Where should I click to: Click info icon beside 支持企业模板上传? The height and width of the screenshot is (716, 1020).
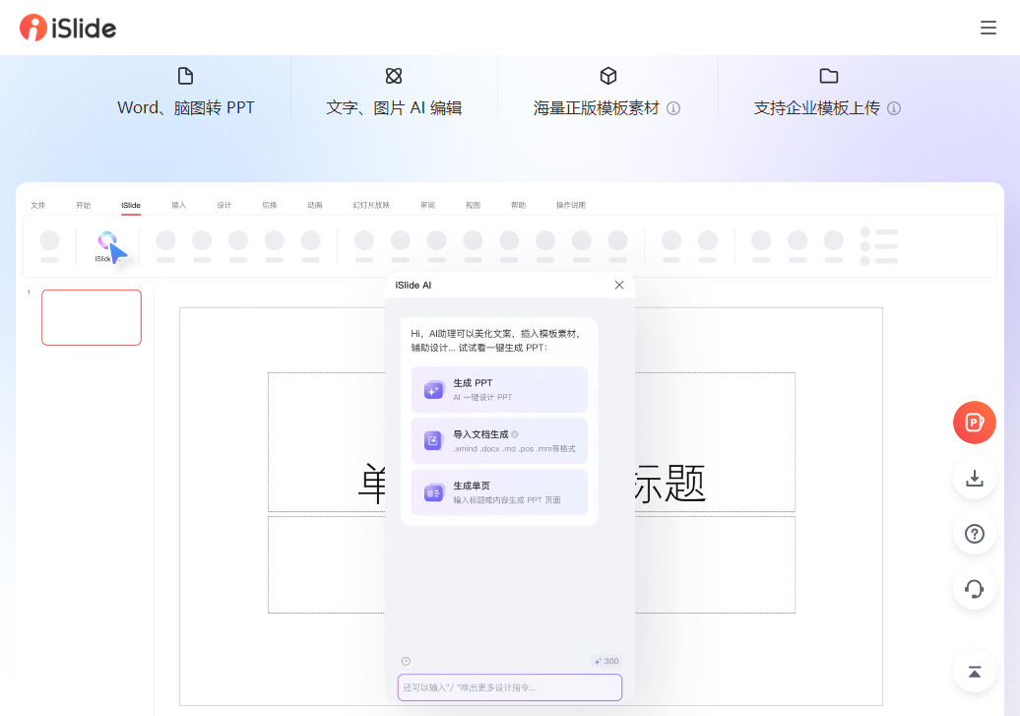[x=894, y=108]
